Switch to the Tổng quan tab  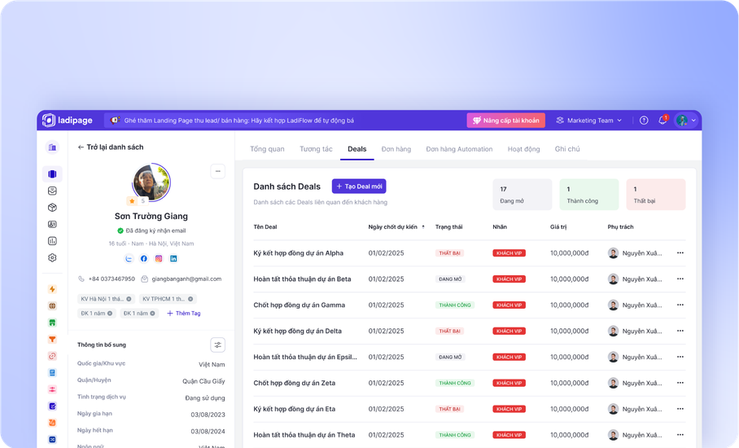pos(267,149)
